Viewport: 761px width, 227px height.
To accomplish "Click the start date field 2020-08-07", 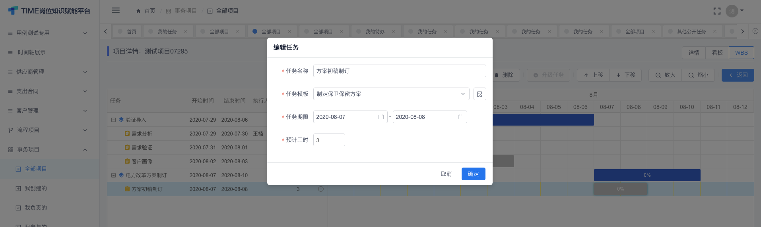I will 350,117.
